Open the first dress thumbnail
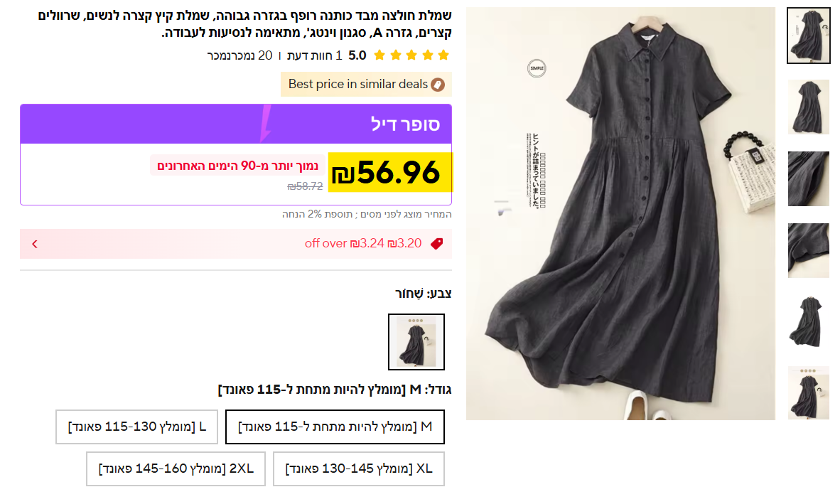Viewport: 840px width, 487px height. click(x=809, y=36)
